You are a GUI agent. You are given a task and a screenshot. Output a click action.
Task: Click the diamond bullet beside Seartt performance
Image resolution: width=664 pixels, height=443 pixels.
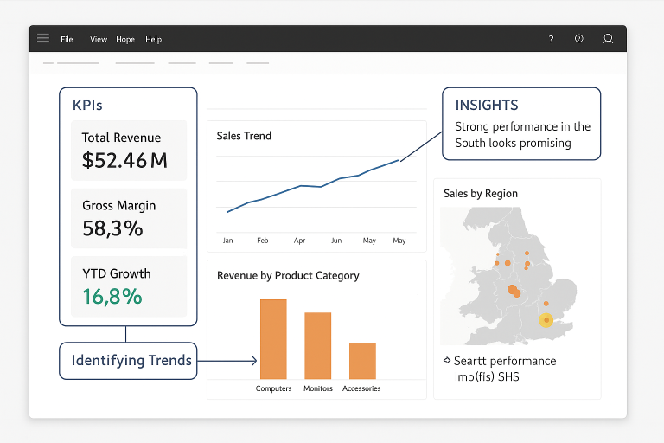click(x=446, y=361)
